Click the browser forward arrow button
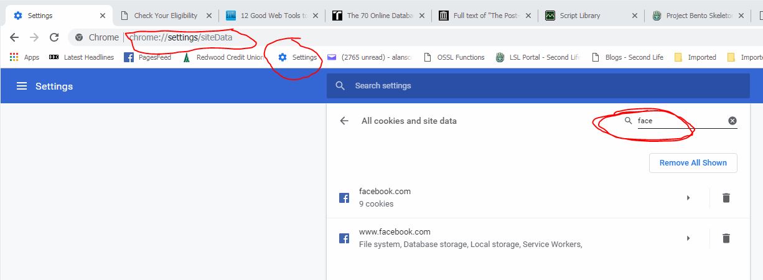This screenshot has width=763, height=280. [x=34, y=37]
